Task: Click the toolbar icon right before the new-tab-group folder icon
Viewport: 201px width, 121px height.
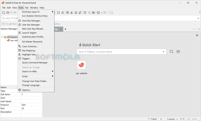Action: pyautogui.click(x=94, y=13)
